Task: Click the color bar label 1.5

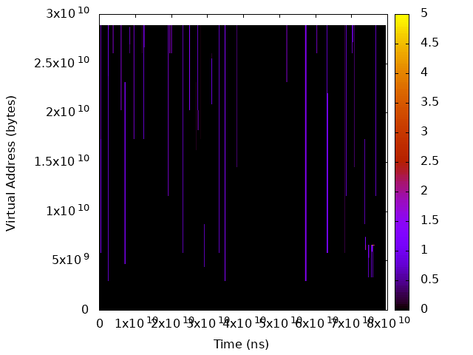Action: [429, 220]
